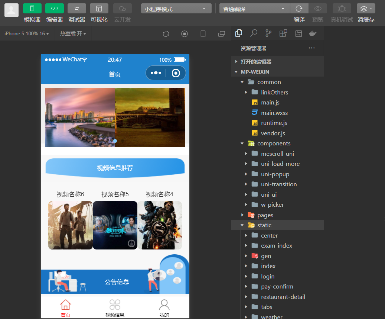Open iPhone 5 device selector dropdown
The height and width of the screenshot is (319, 385).
click(26, 33)
